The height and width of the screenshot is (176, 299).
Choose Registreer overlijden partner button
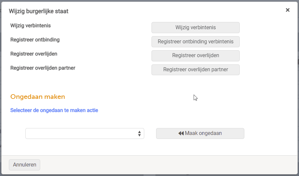pyautogui.click(x=196, y=70)
